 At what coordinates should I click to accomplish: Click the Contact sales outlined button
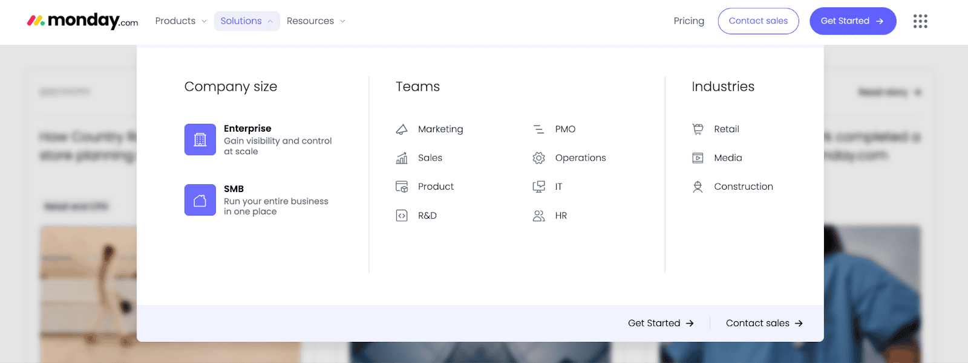point(758,21)
